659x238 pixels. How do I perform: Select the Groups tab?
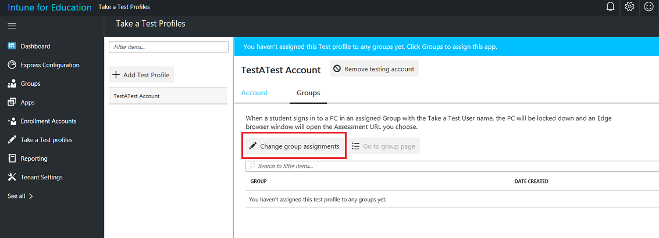point(308,93)
